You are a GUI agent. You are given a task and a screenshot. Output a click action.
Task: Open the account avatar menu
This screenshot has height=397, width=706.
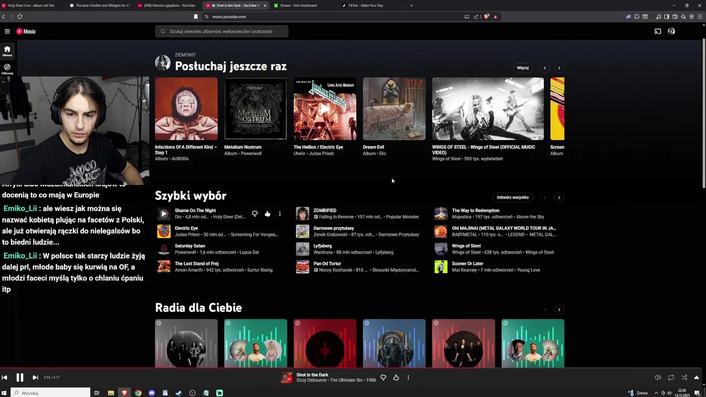pos(671,31)
